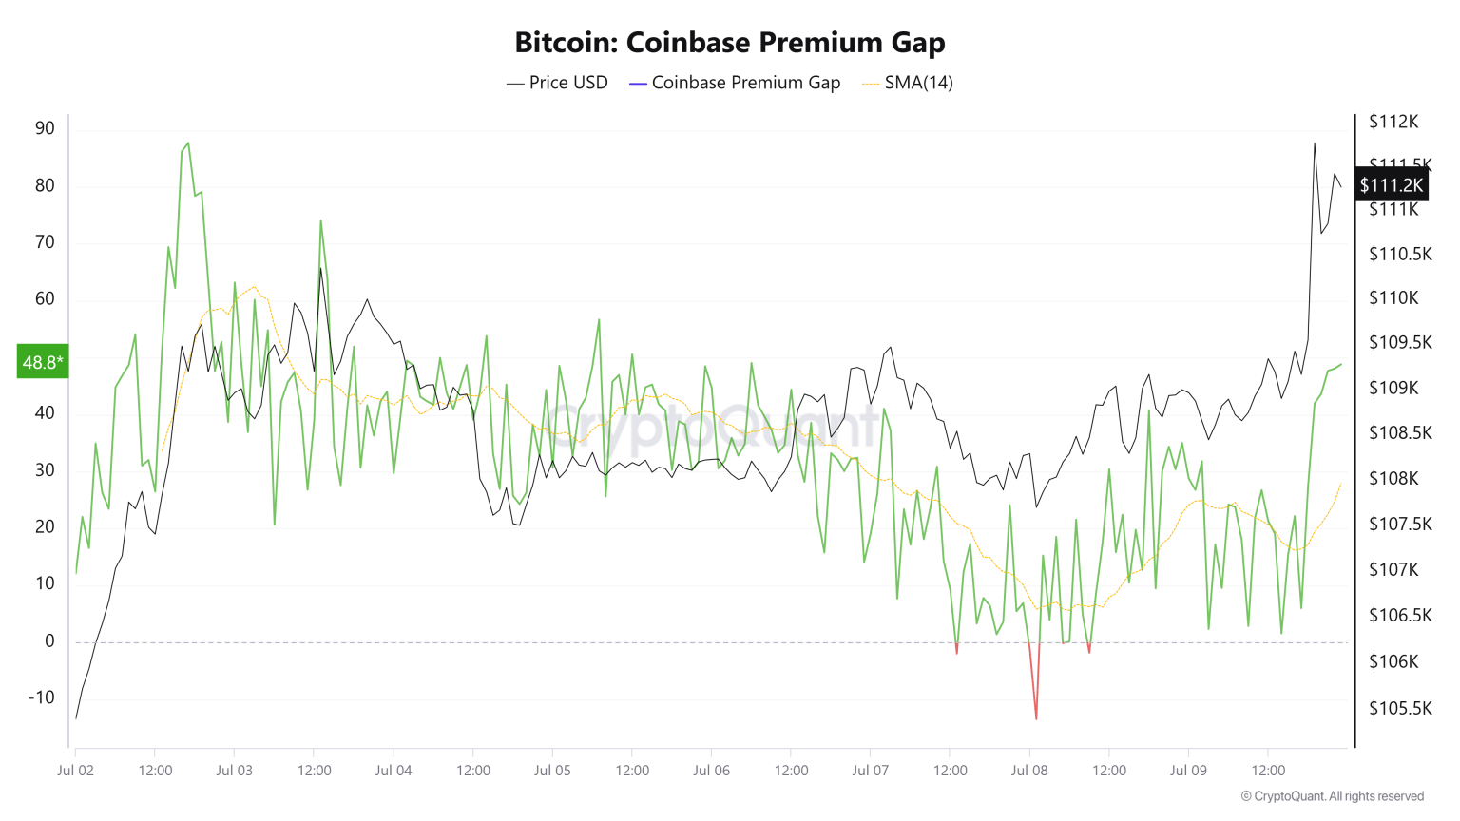Click the chart title Bitcoin: Coinbase Premium Gap
1460x821 pixels.
[x=730, y=42]
